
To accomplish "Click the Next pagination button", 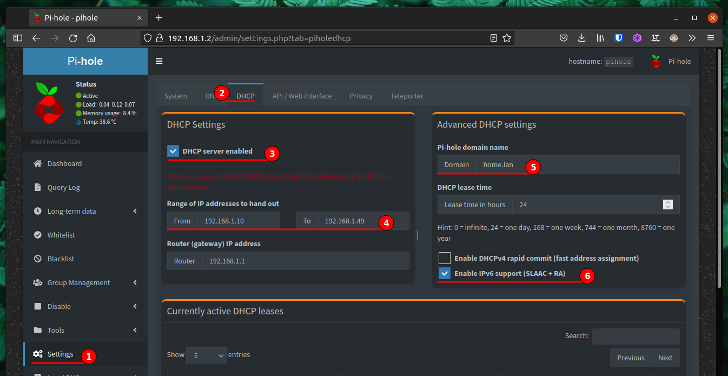I will 665,358.
